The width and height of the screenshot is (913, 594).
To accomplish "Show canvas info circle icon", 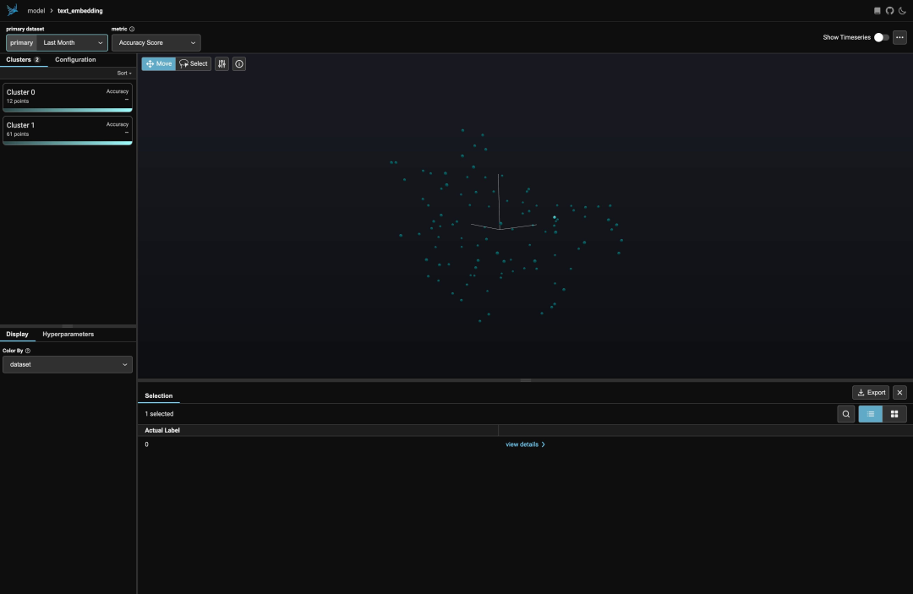I will [x=239, y=64].
